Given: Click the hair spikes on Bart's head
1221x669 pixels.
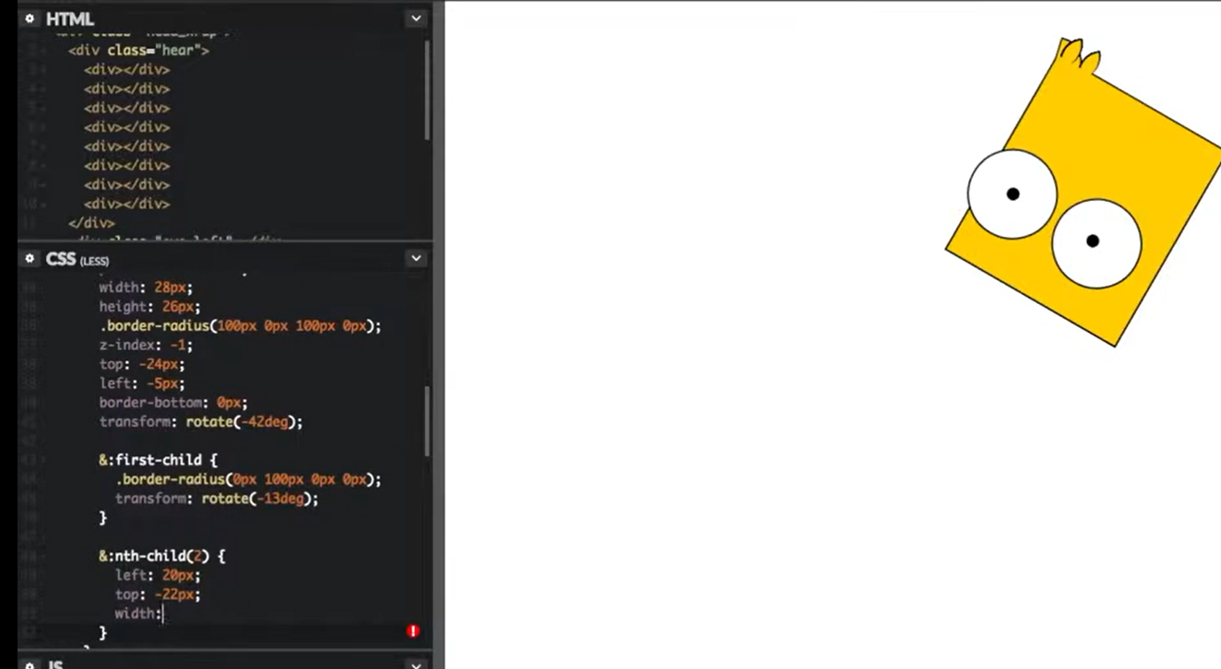Looking at the screenshot, I should (x=1079, y=56).
